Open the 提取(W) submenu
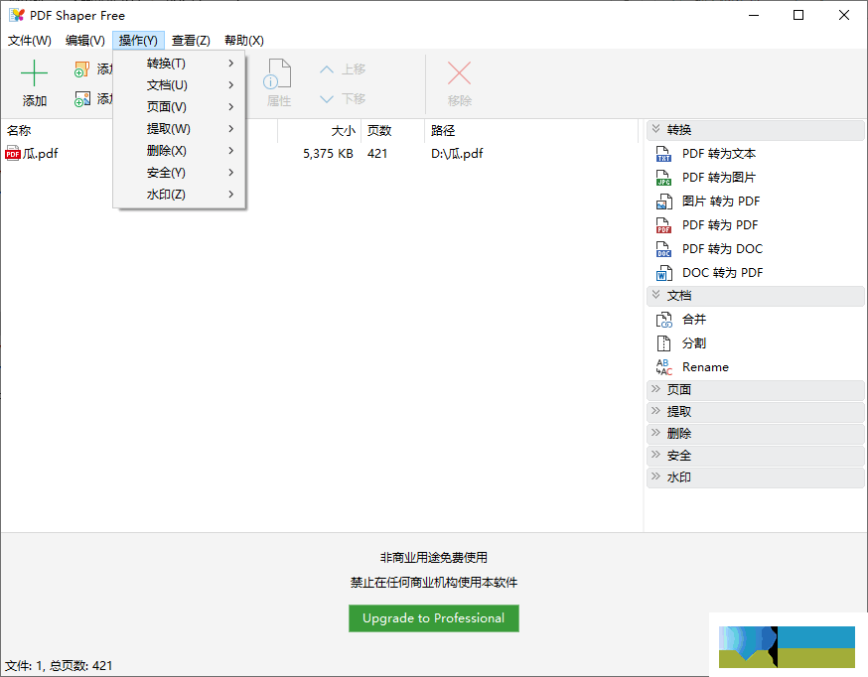 point(179,129)
